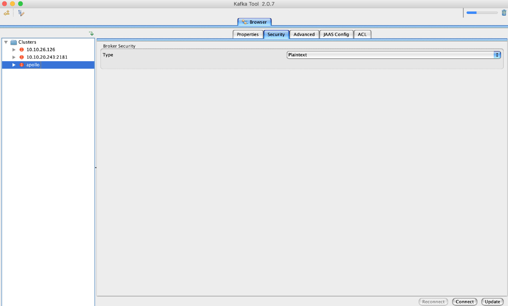This screenshot has width=508, height=306.
Task: Select the apollo cluster label
Action: pyautogui.click(x=33, y=65)
